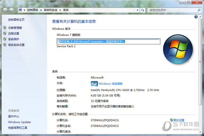Click the shield icon next to 高级系统设置

[x=5, y=45]
